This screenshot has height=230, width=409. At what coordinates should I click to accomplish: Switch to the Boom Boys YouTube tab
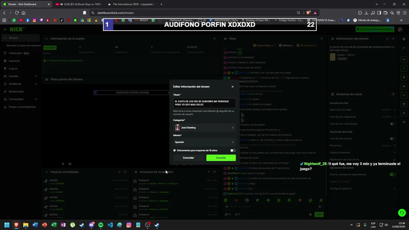[x=78, y=4]
